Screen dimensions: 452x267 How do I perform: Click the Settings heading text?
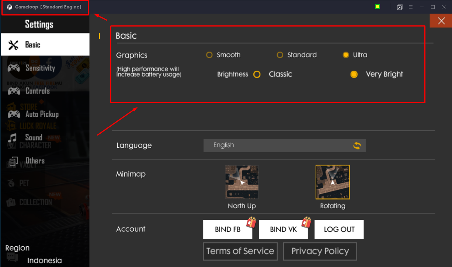39,24
